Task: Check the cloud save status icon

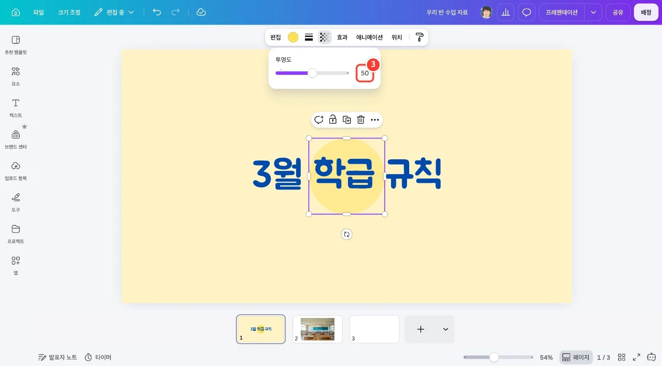Action: pos(201,12)
